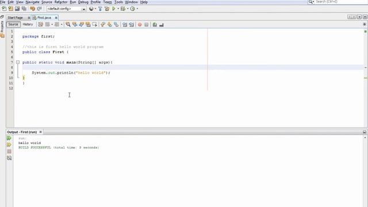Open the Forward navigation history dropdown arrow
Viewport: 368px width, 207px height.
tap(62, 24)
